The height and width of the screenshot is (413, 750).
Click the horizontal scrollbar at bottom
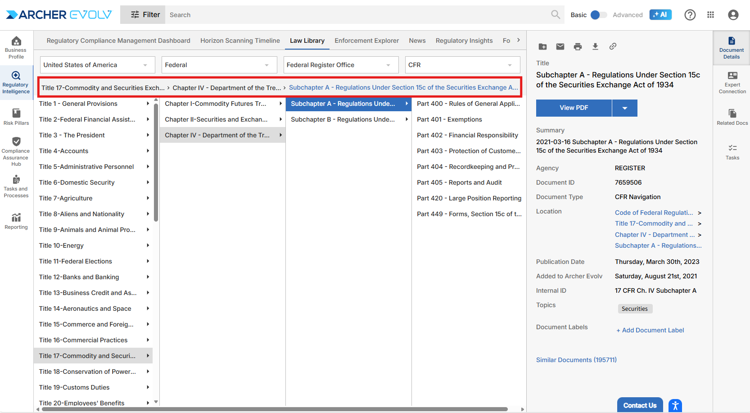pos(275,409)
